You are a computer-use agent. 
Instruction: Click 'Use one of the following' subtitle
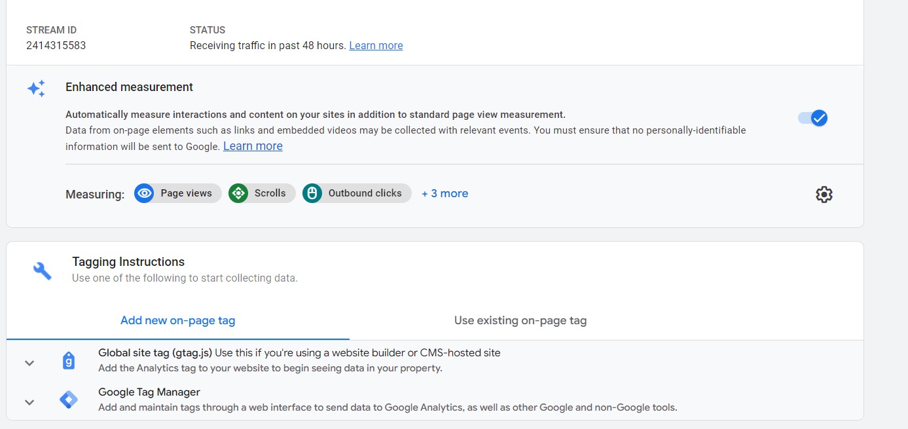pyautogui.click(x=185, y=278)
